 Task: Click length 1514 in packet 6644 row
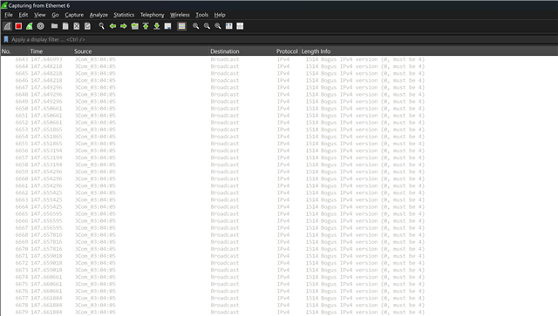tap(312, 66)
